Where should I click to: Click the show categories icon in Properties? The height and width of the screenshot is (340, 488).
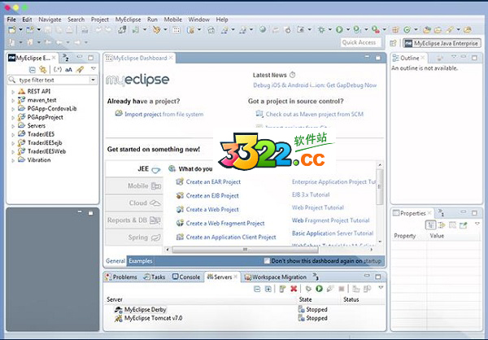(x=430, y=224)
